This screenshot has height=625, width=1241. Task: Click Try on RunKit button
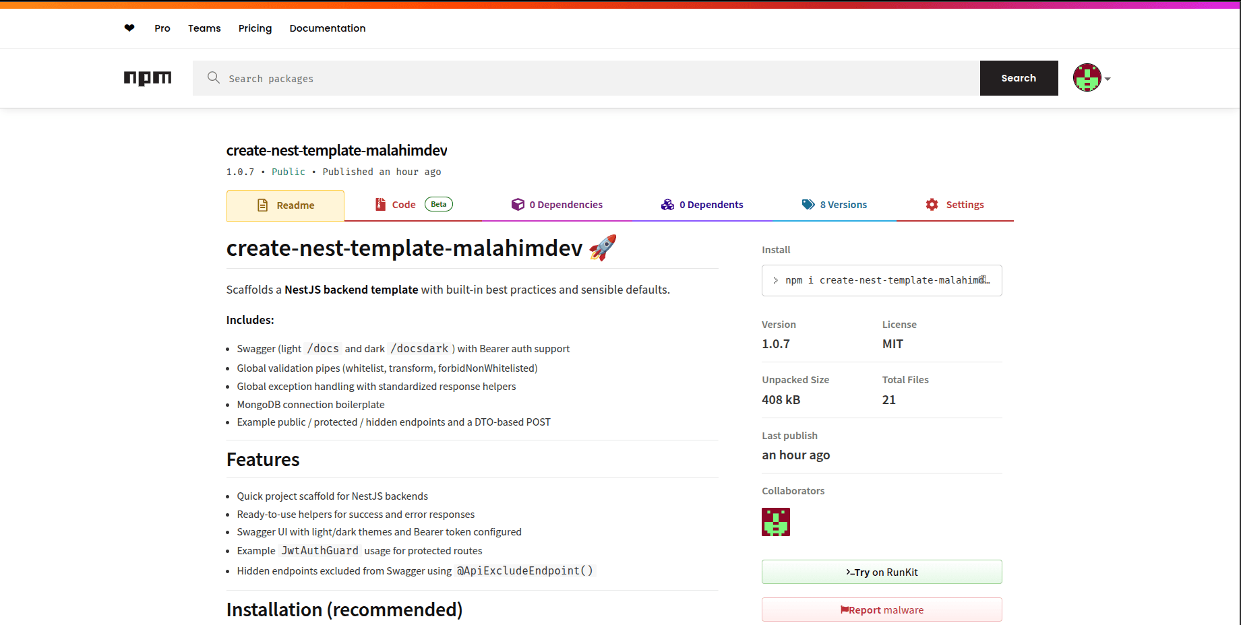(x=881, y=572)
